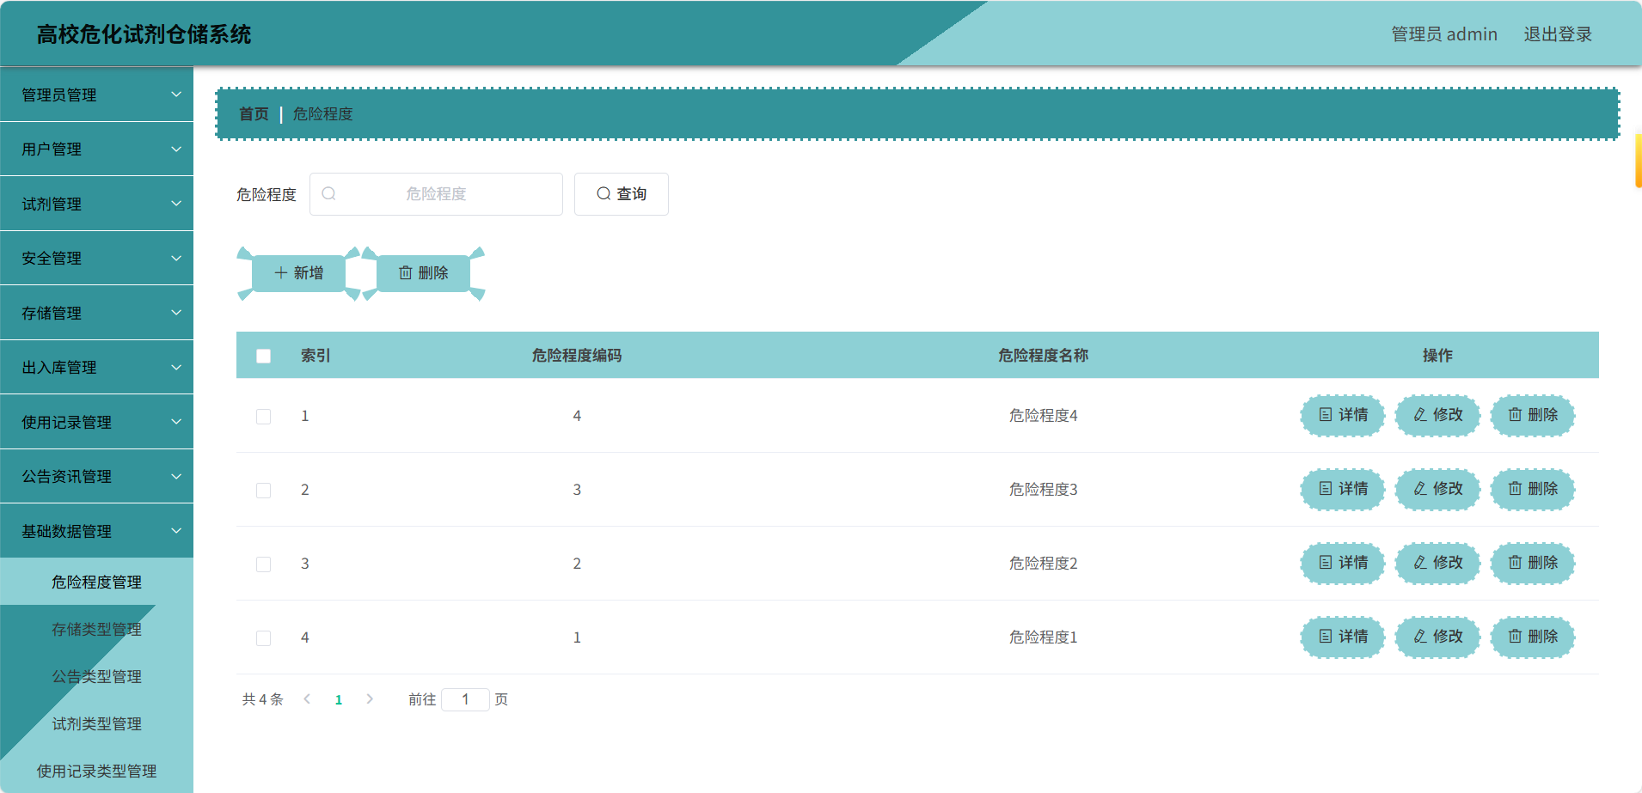The width and height of the screenshot is (1642, 793).
Task: Open 详情 for row 危险程度3
Action: pyautogui.click(x=1343, y=489)
